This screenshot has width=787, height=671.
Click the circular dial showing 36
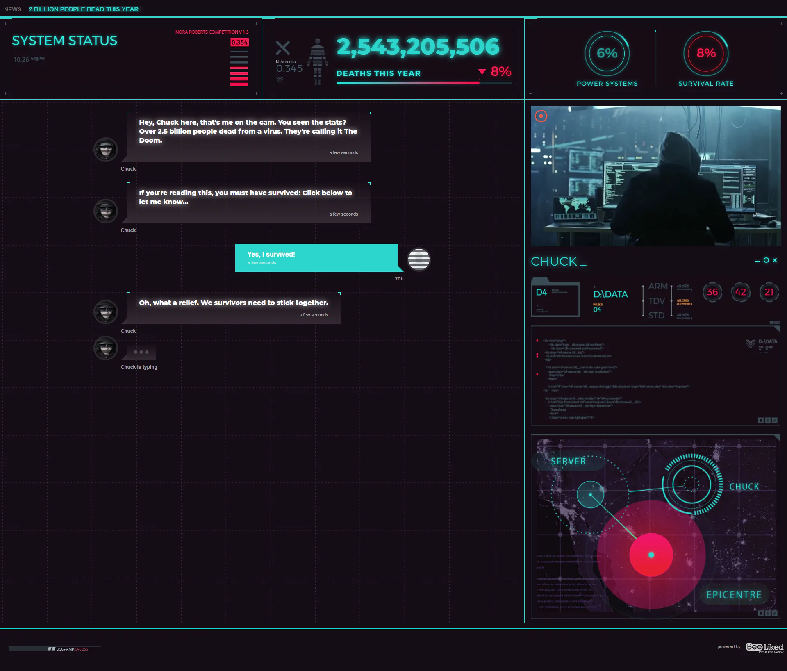[x=712, y=292]
